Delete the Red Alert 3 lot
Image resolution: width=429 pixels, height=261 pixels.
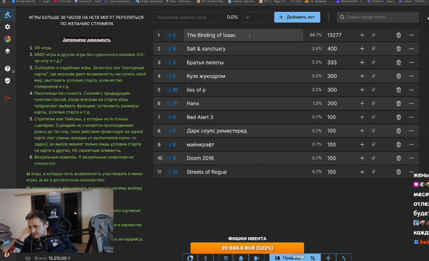398,117
